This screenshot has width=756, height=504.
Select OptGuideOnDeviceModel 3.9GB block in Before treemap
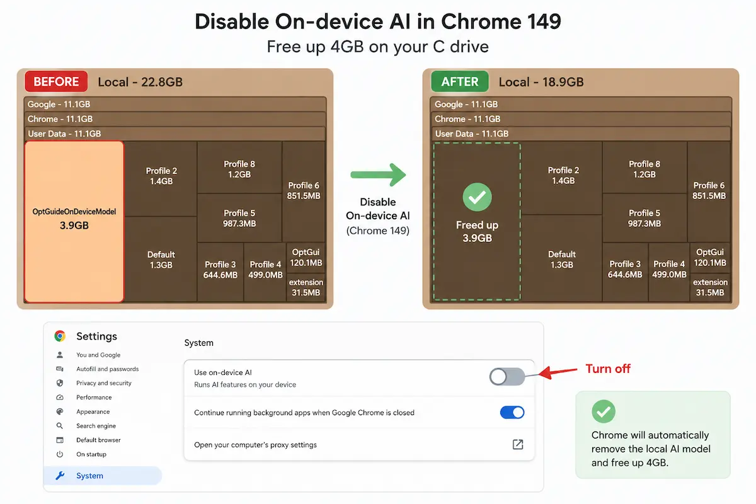click(74, 221)
